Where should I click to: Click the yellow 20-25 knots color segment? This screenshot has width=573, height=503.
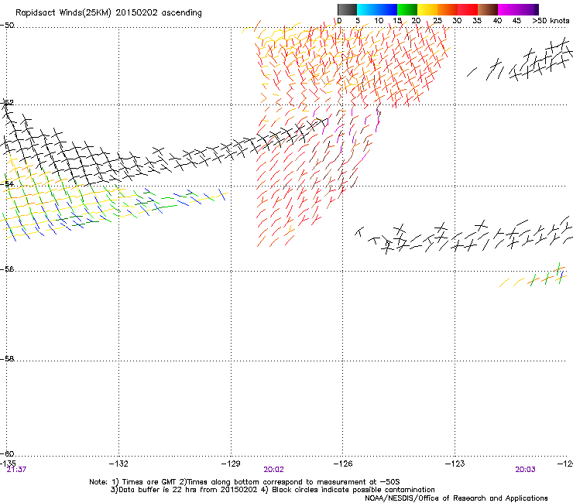(x=427, y=9)
